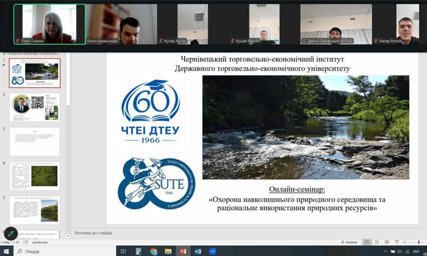Open the network tray icon
427x256 pixels.
[x=407, y=251]
